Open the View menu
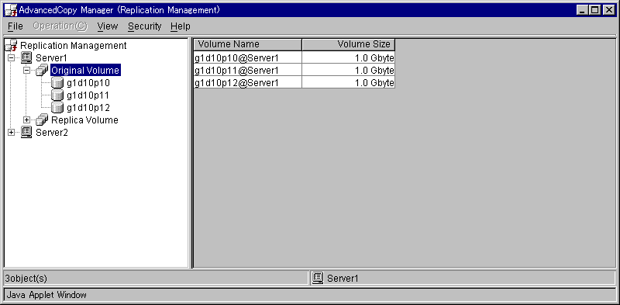The image size is (620, 305). pos(108,26)
